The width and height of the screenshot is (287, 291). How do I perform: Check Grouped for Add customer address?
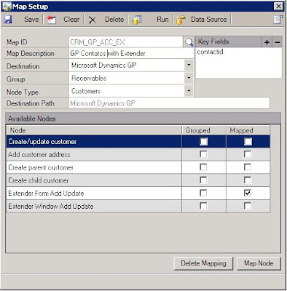[x=203, y=154]
